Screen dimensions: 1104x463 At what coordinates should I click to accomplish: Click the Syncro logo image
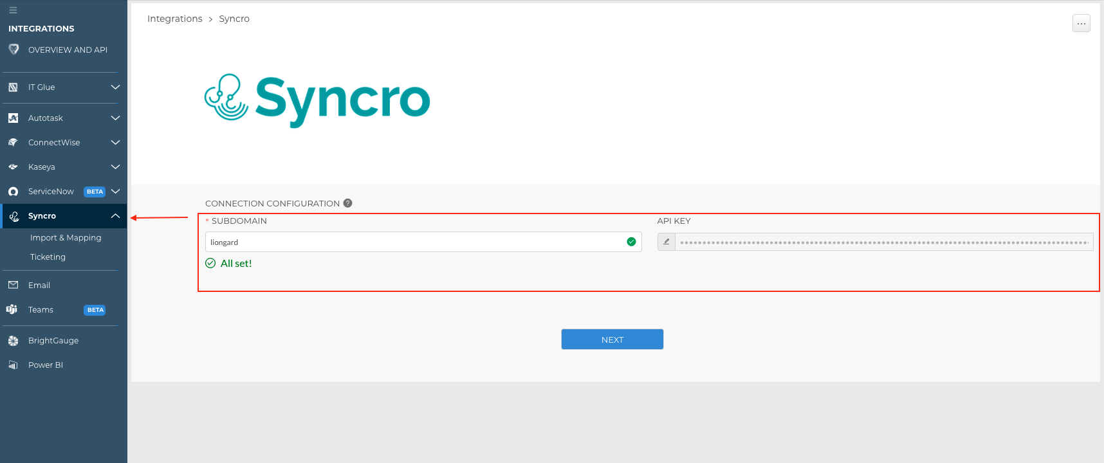coord(317,100)
